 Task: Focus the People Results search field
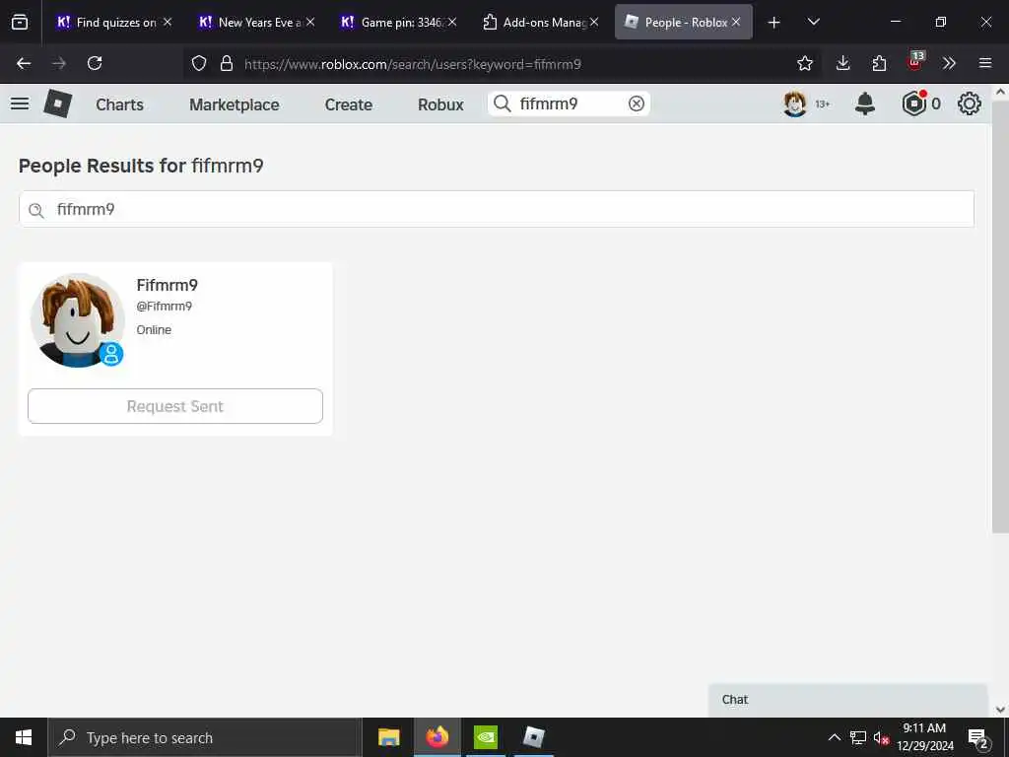coord(497,209)
